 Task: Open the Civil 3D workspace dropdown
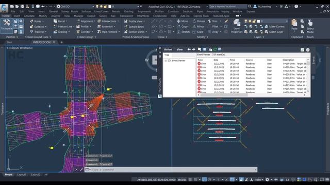tap(75, 7)
